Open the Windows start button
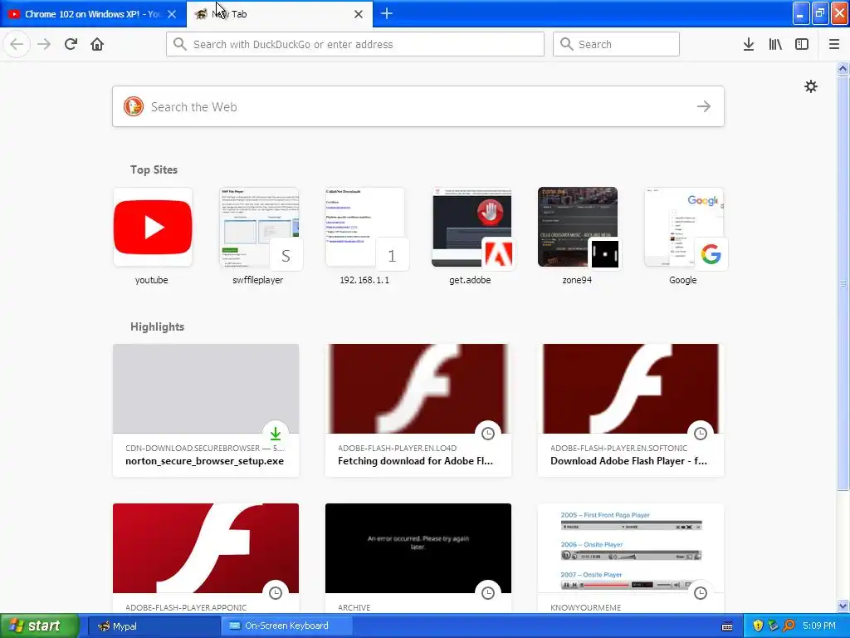This screenshot has width=850, height=638. [40, 626]
